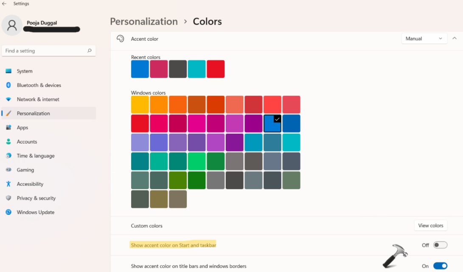
Task: Open Privacy & security settings
Action: pos(36,198)
